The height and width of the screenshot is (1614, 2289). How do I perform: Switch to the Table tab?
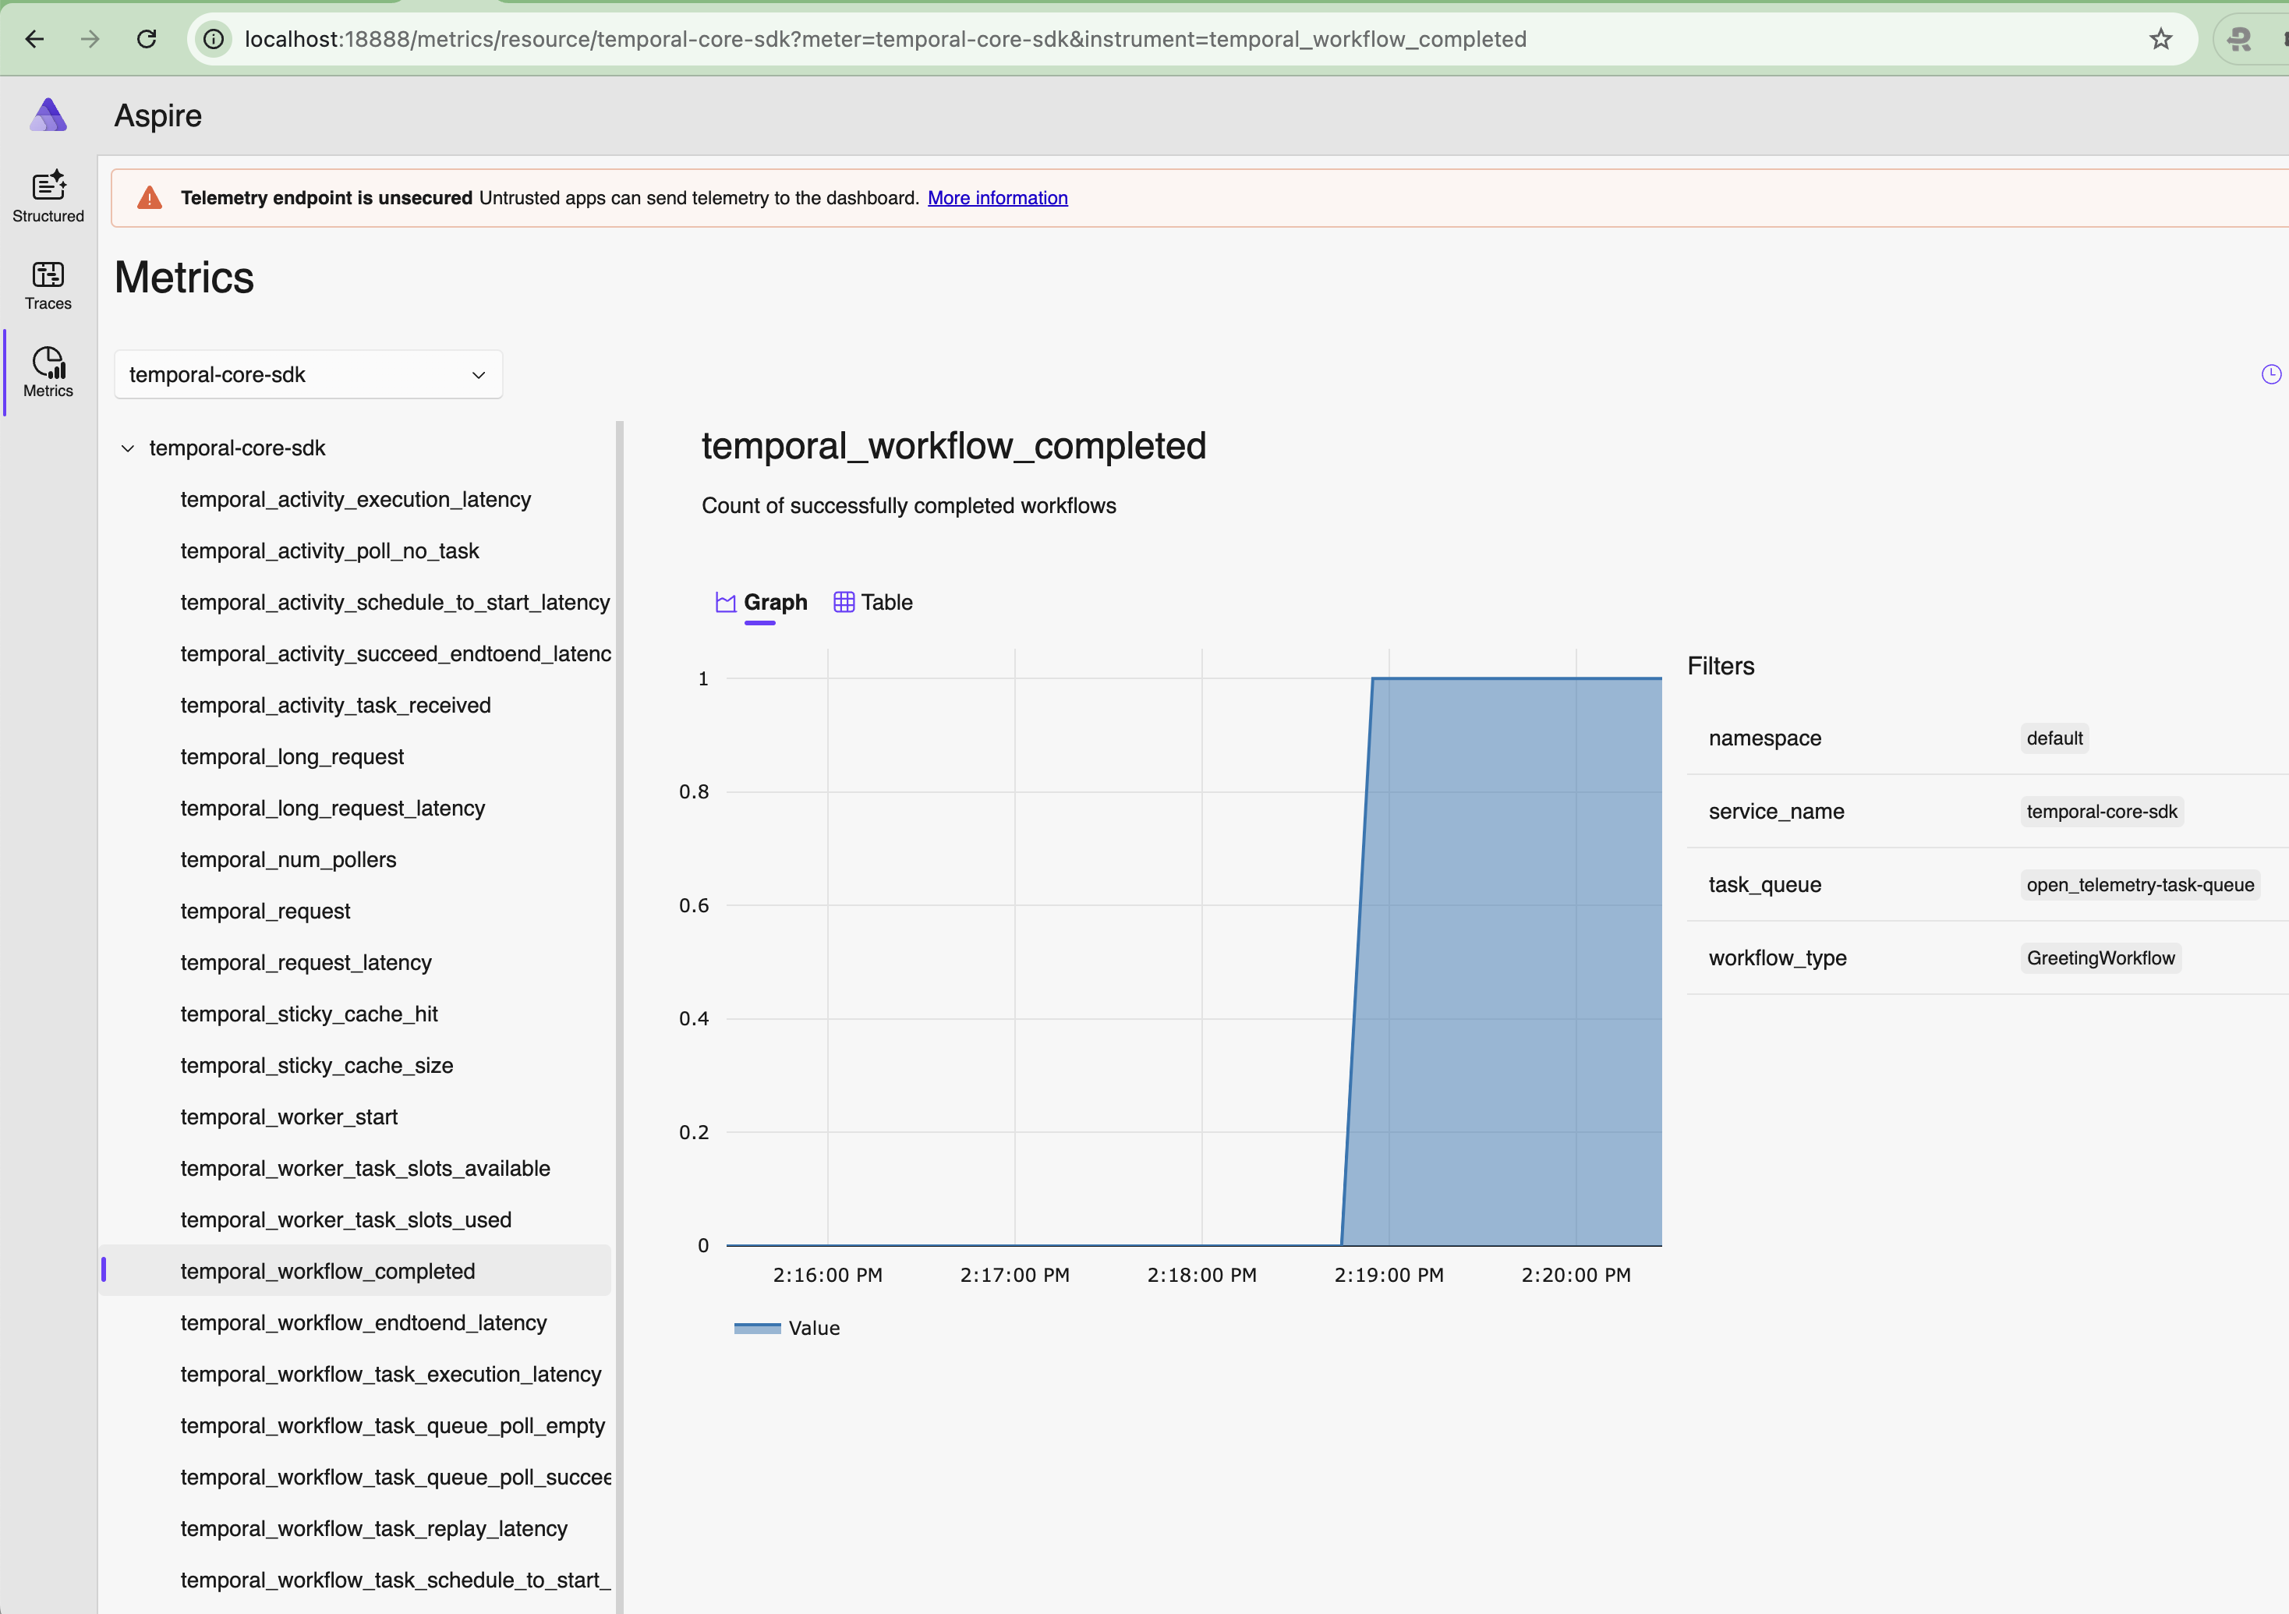886,602
